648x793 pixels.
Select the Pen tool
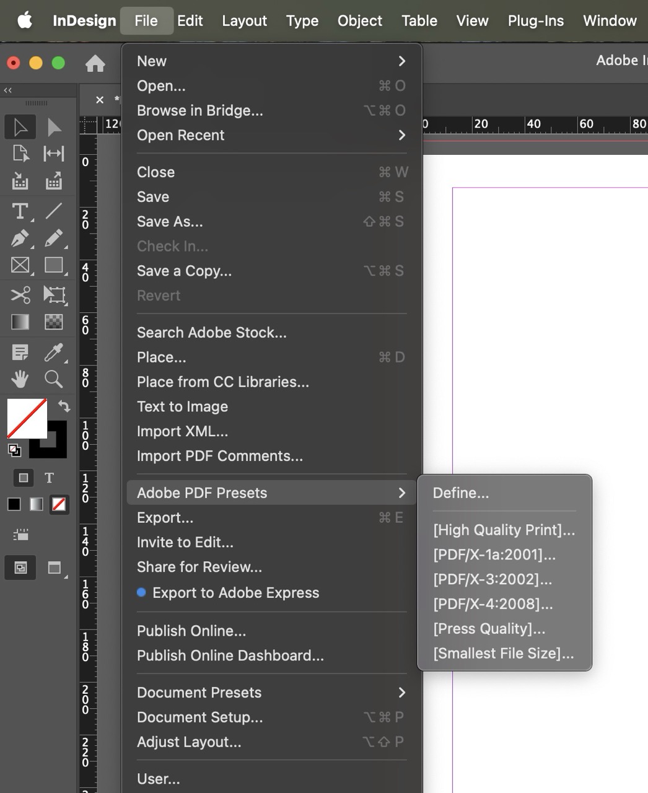(x=20, y=239)
